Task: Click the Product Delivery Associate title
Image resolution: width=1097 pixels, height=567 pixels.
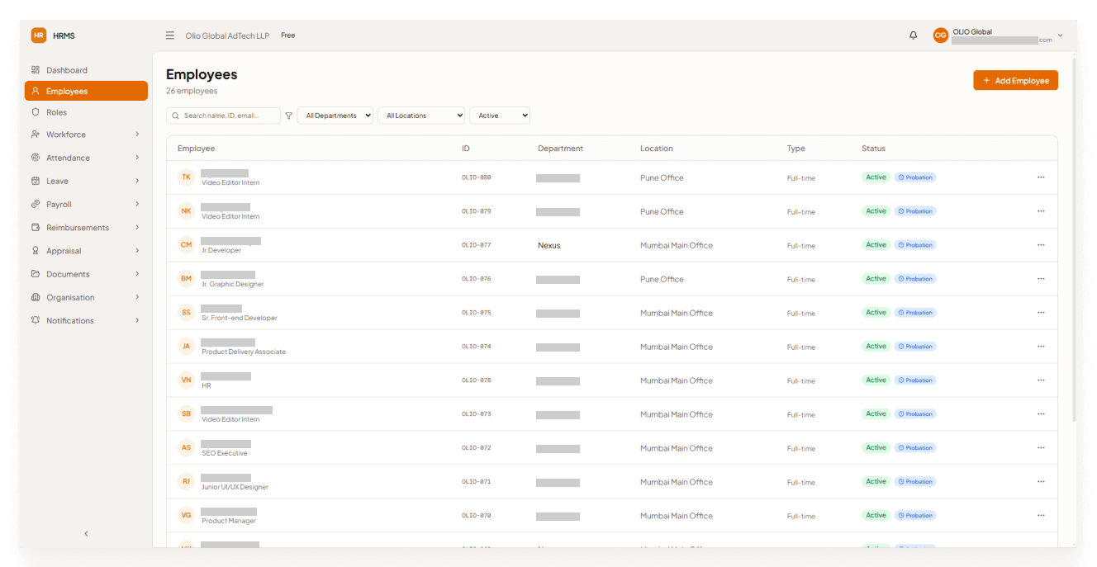Action: [x=244, y=352]
